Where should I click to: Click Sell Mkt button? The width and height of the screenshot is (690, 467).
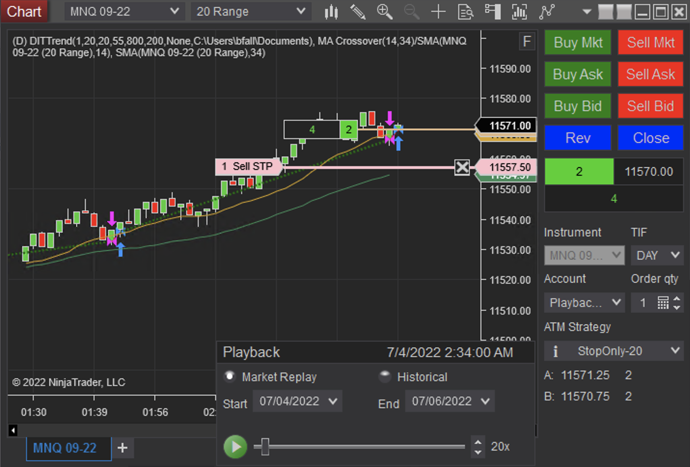[650, 42]
